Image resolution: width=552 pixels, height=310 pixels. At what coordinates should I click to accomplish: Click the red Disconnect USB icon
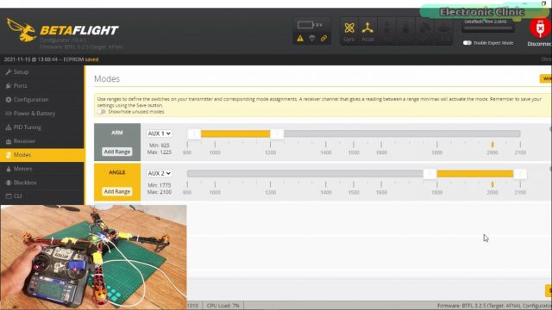point(540,28)
